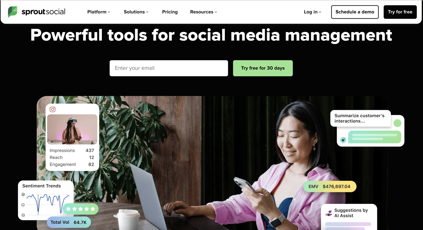Viewport: 423px width, 230px height.
Task: Click the VR headset post thumbnail
Action: 72,129
